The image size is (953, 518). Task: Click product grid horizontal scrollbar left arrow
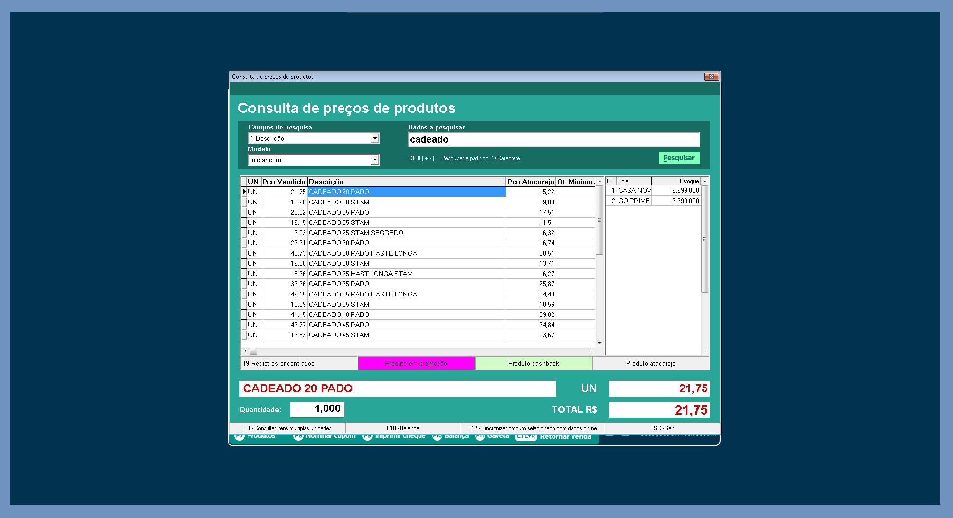pyautogui.click(x=245, y=351)
